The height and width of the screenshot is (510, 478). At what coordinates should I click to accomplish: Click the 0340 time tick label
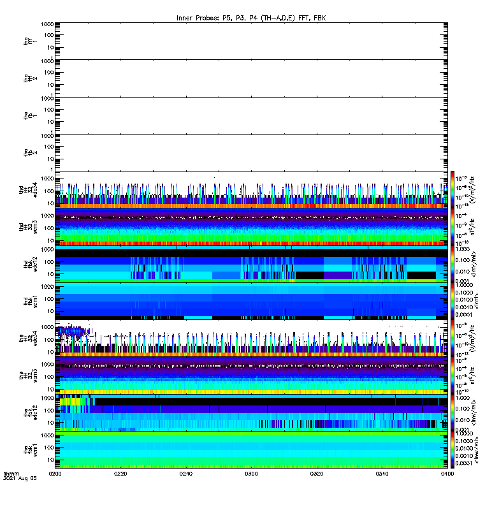pos(382,474)
